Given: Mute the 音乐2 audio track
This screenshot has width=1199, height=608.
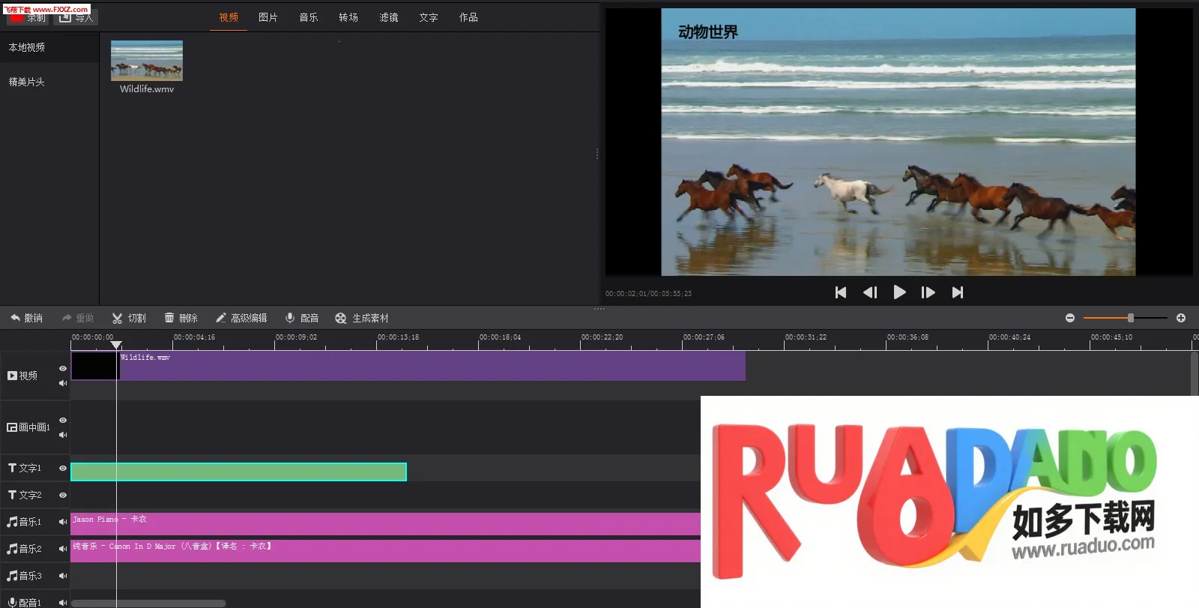Looking at the screenshot, I should pos(63,549).
